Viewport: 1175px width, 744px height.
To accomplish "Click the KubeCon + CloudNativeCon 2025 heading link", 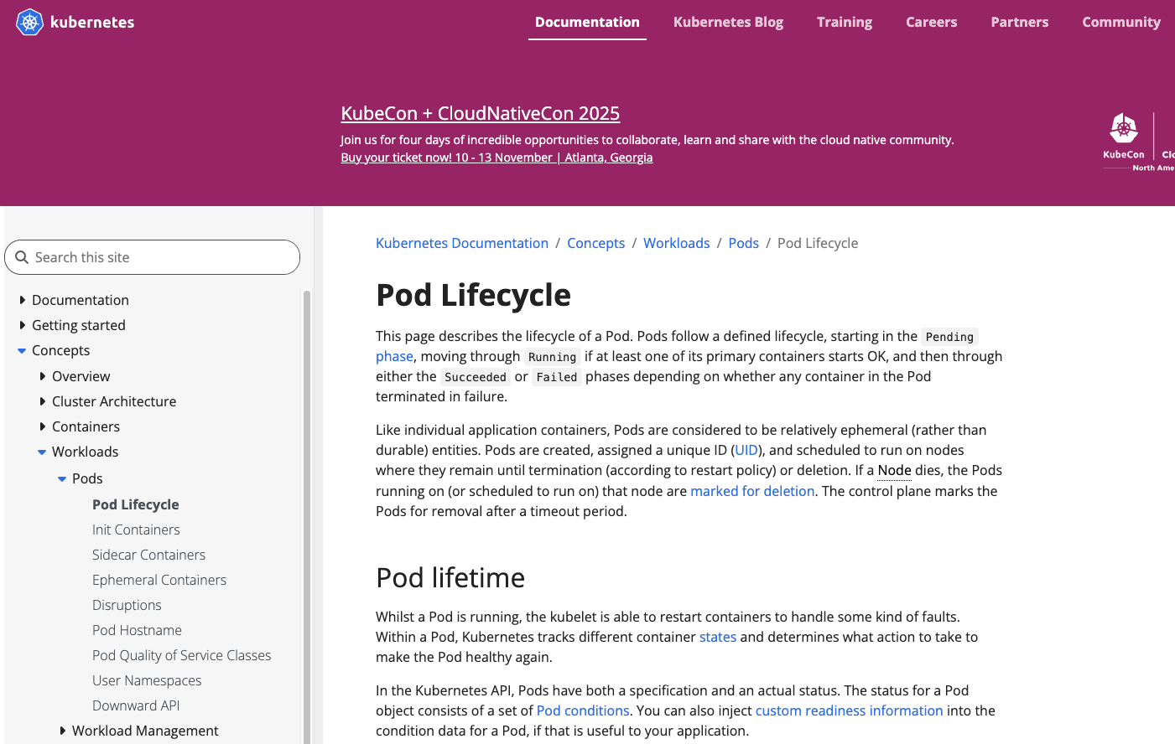I will click(481, 113).
